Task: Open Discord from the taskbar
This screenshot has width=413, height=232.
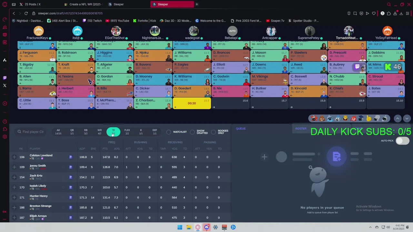Action: click(207, 227)
